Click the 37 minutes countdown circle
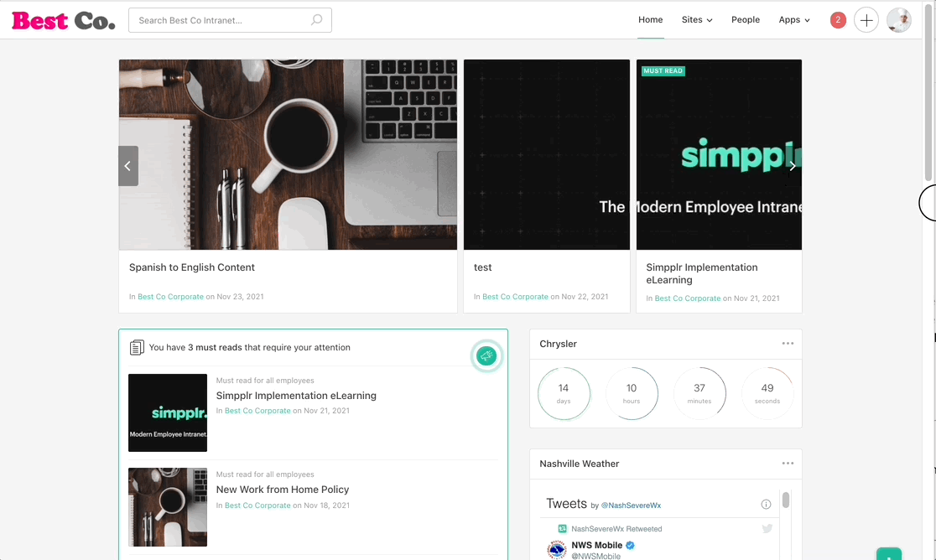 coord(699,394)
